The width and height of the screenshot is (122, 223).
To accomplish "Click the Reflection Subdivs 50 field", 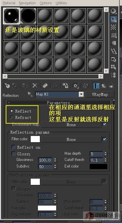I will [x=45, y=167].
